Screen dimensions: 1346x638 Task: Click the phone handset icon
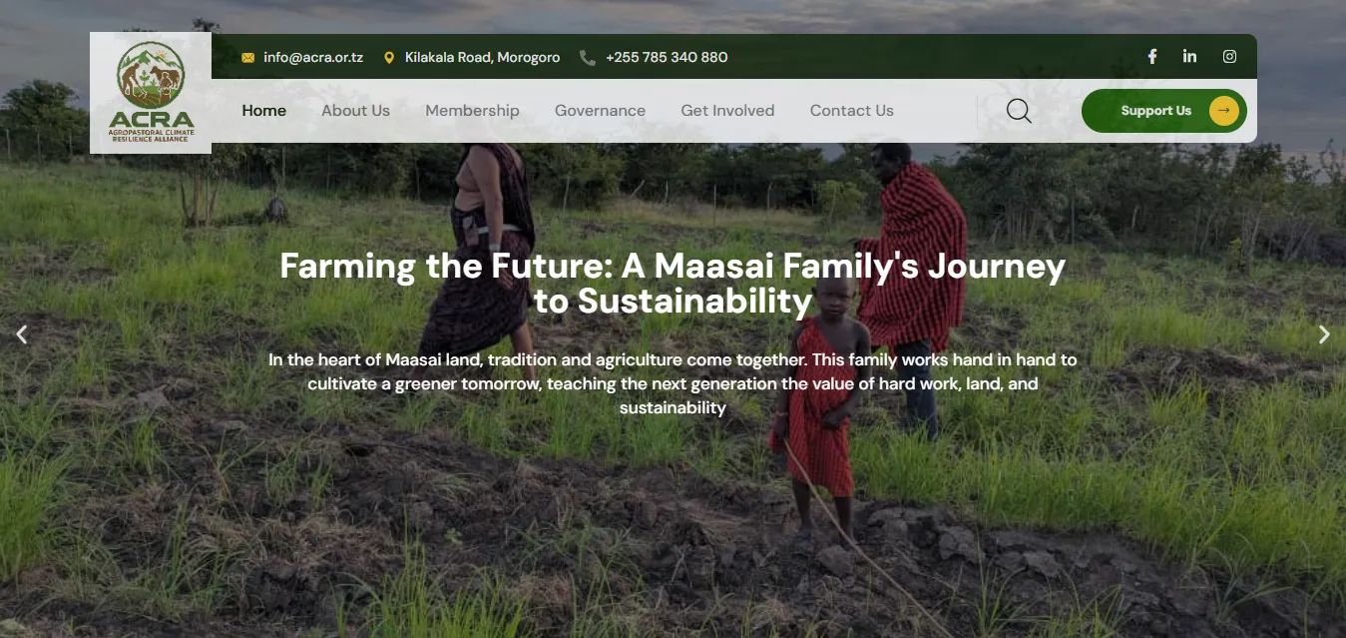[x=588, y=58]
